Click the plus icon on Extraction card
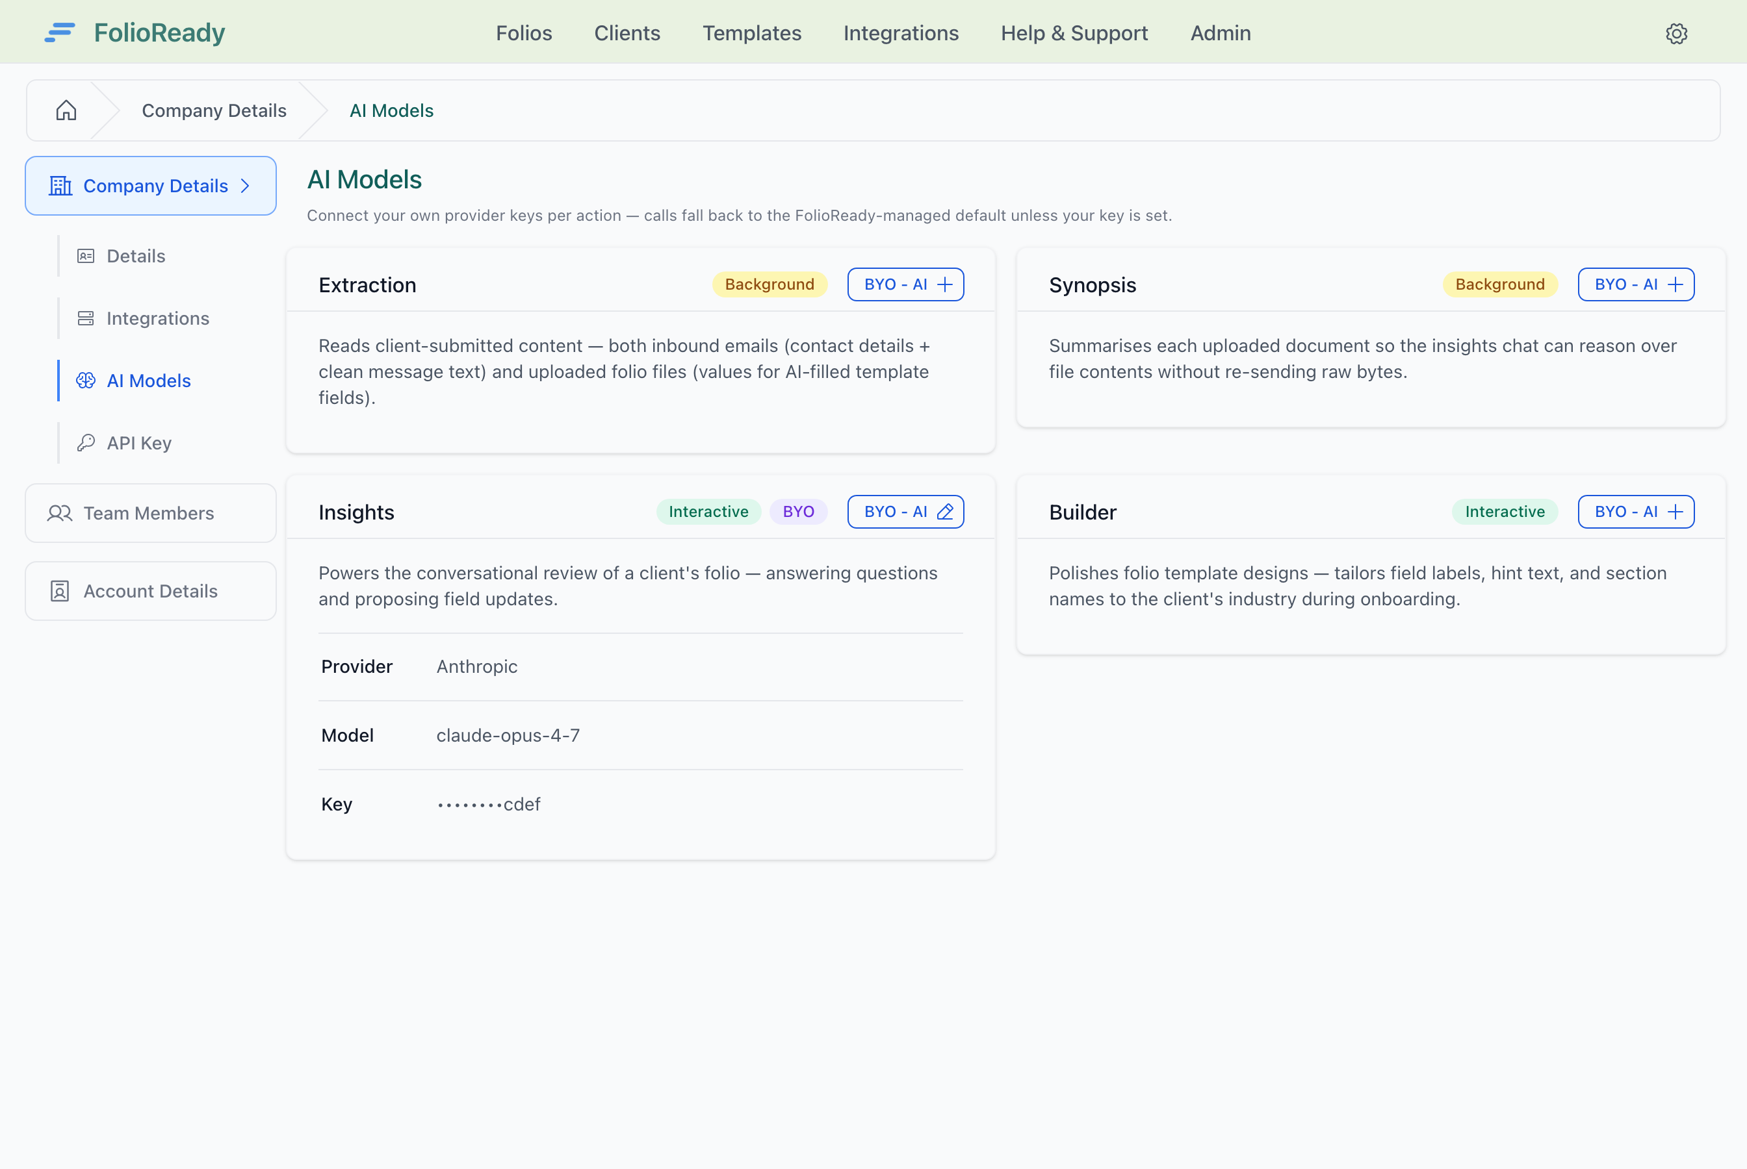Screen dimensions: 1747x1169 944,285
